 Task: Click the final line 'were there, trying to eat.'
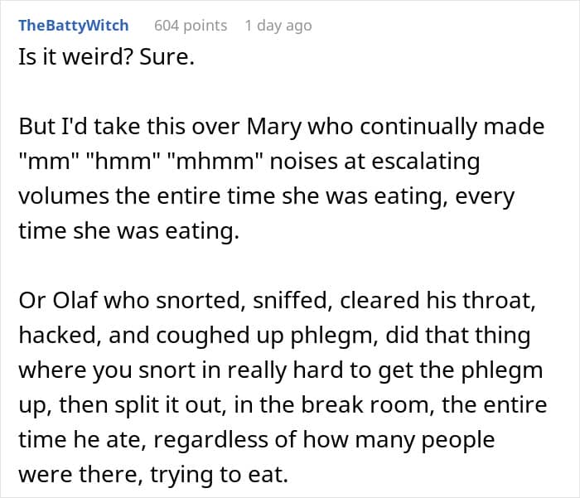click(153, 474)
